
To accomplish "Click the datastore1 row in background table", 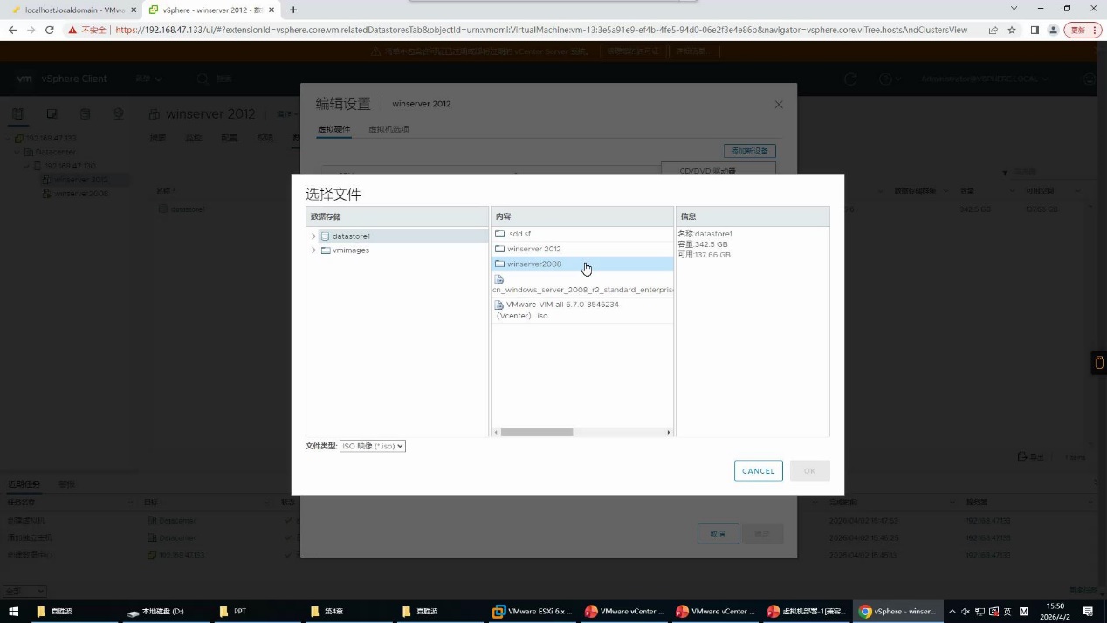I will pos(620,209).
